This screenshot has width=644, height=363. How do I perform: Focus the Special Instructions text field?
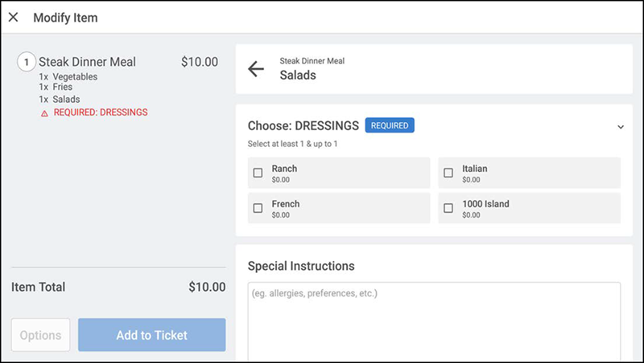point(434,321)
